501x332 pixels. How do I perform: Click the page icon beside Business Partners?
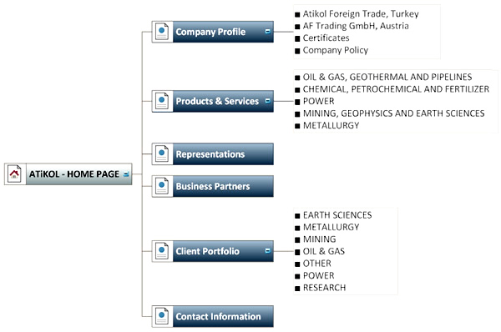[162, 186]
